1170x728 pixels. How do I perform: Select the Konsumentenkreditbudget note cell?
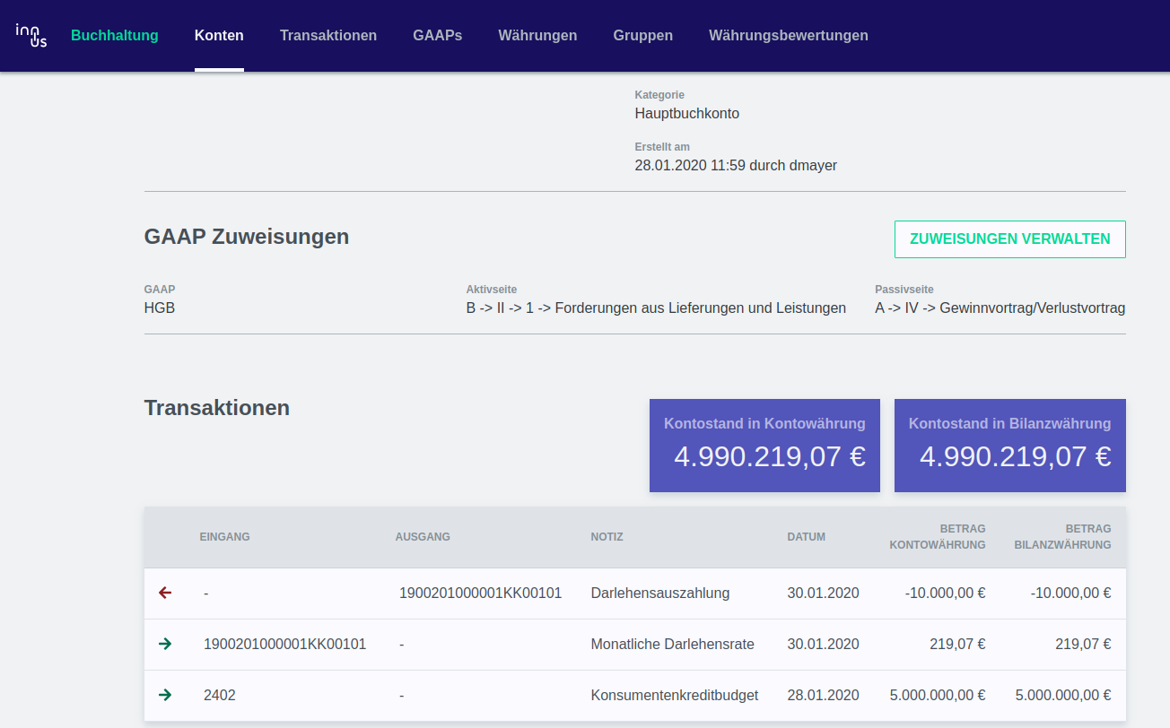pyautogui.click(x=675, y=695)
